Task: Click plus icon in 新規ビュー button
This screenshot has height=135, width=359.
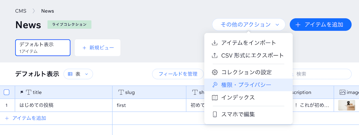Action: [x=84, y=48]
